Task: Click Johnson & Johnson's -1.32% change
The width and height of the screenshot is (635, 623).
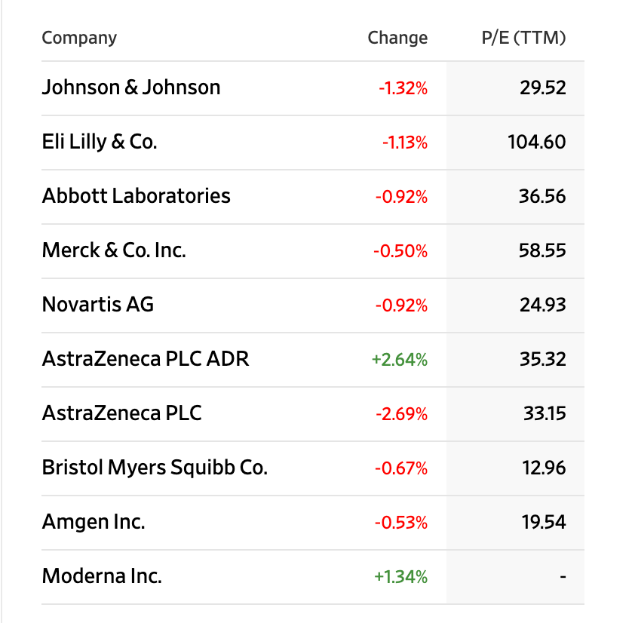Action: click(403, 88)
